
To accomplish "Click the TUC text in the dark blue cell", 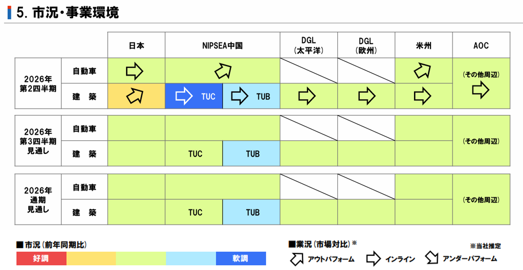I will [208, 96].
